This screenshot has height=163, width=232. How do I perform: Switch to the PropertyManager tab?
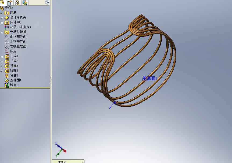click(10, 2)
